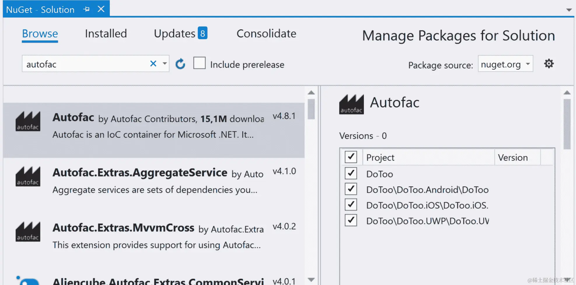Click the package list scrollbar down arrow
Screen dimensions: 576x285
[311, 279]
